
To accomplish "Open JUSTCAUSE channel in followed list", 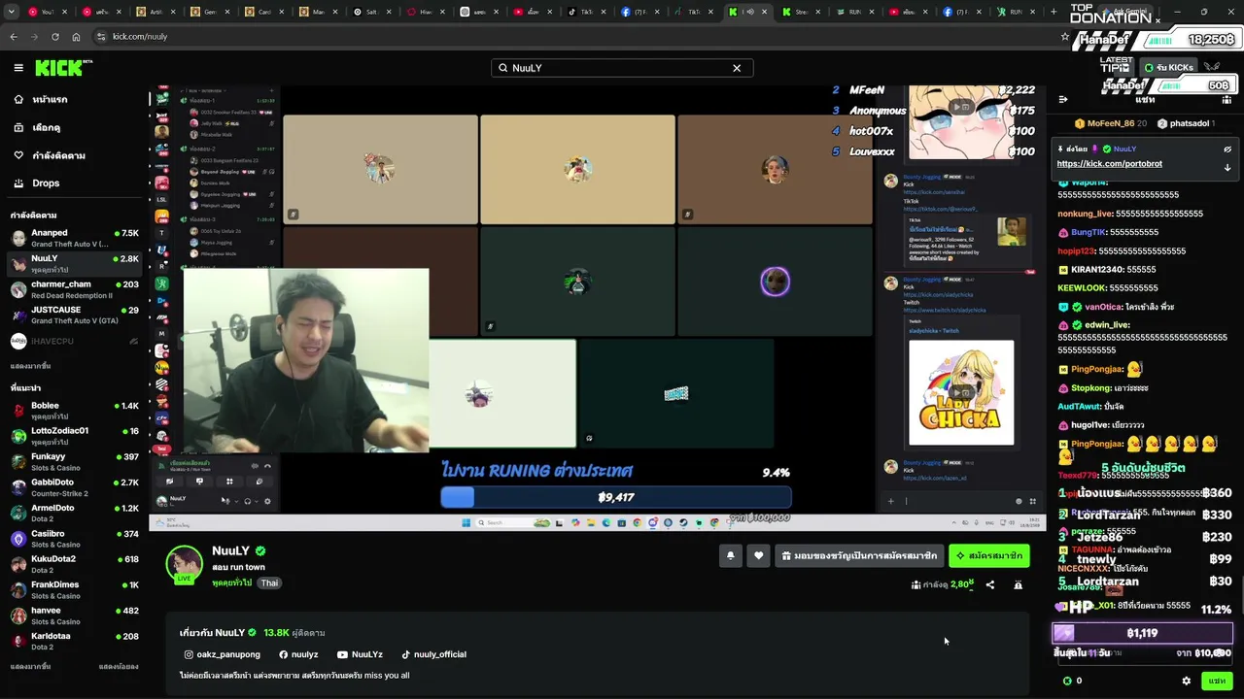I will 74,315.
